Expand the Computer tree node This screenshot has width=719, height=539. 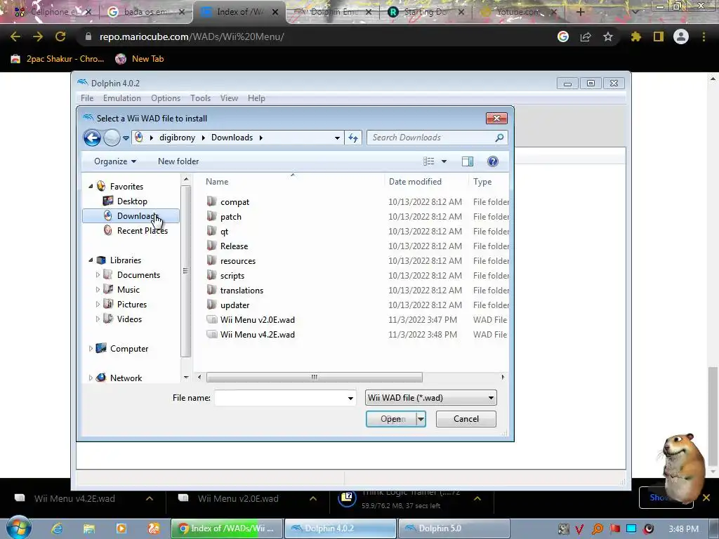click(91, 348)
